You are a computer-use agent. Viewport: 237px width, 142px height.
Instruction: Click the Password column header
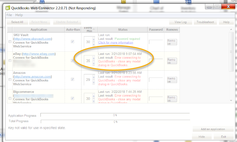tap(156, 29)
